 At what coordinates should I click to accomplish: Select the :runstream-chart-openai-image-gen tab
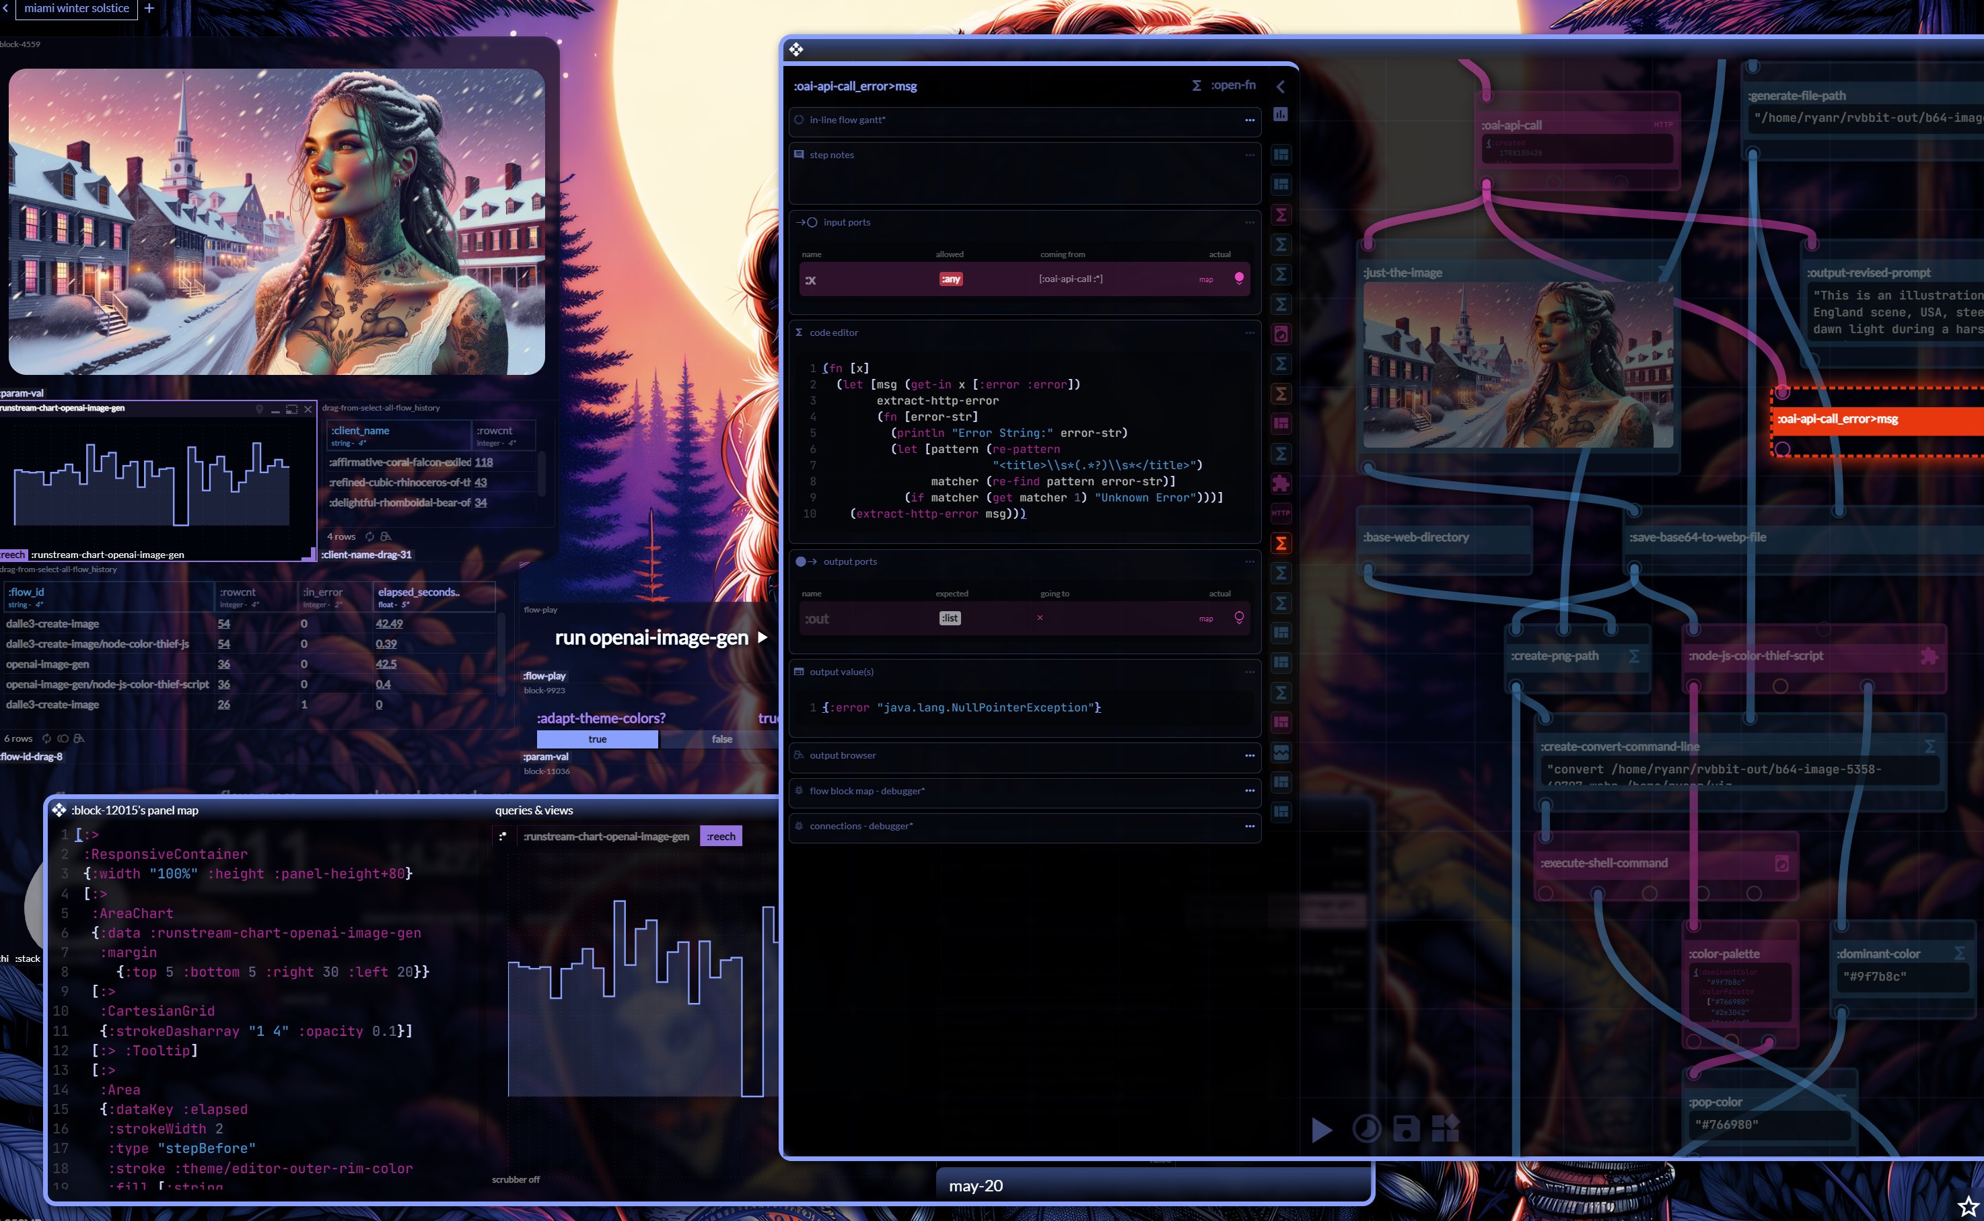click(x=609, y=837)
